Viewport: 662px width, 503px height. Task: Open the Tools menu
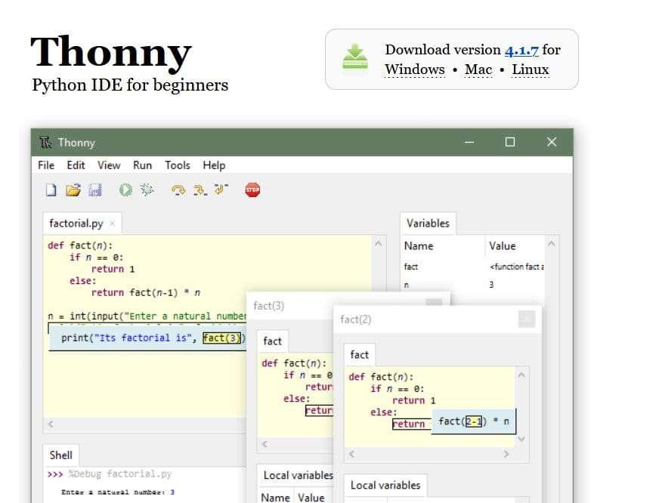click(x=177, y=165)
